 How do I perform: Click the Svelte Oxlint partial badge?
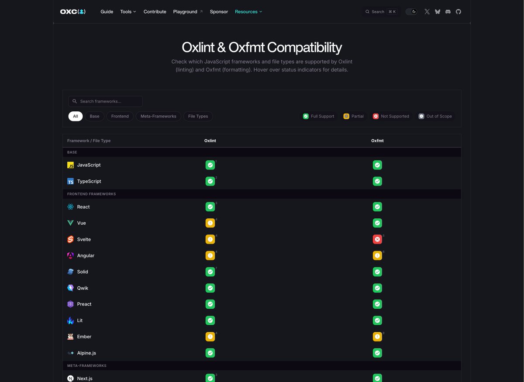point(210,239)
